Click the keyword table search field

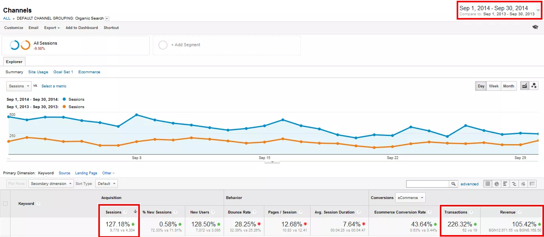(x=428, y=184)
